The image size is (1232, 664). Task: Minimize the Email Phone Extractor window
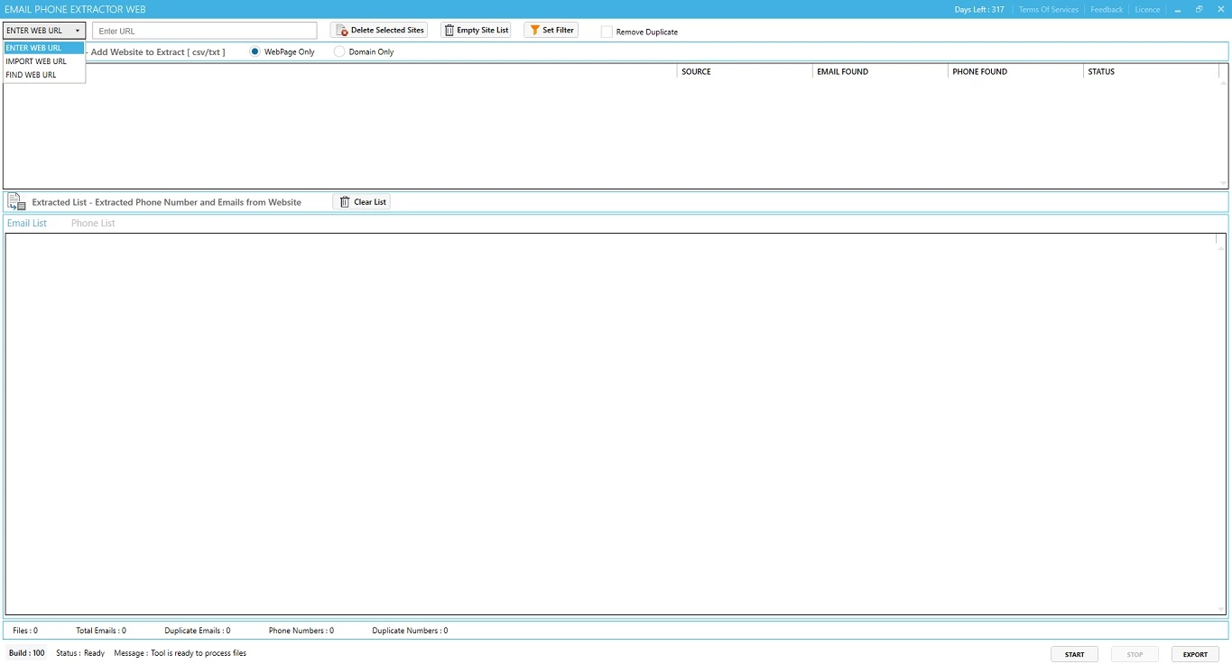coord(1178,10)
